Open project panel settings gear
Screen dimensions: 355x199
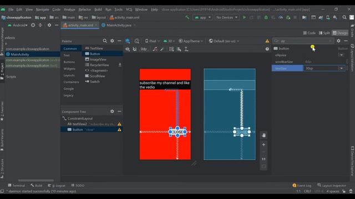[49, 25]
